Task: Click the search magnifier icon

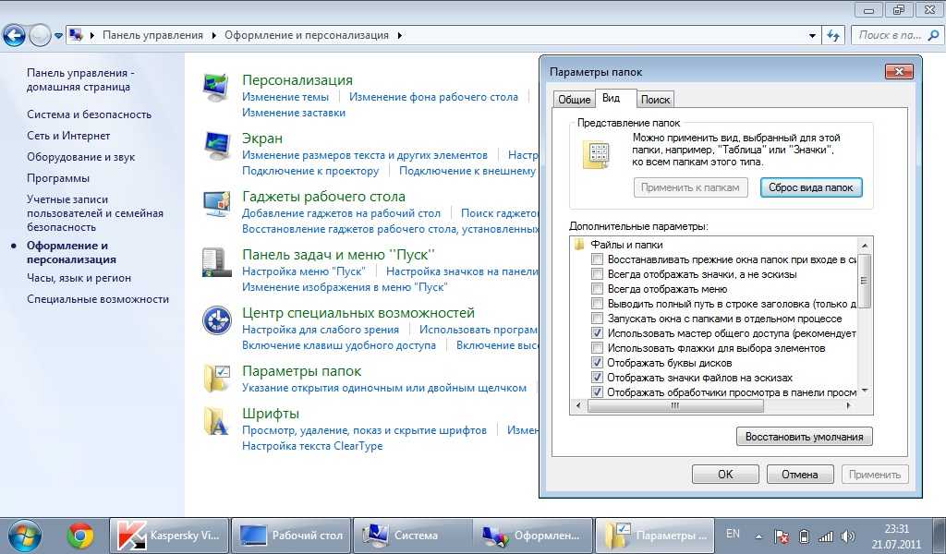Action: (x=933, y=36)
